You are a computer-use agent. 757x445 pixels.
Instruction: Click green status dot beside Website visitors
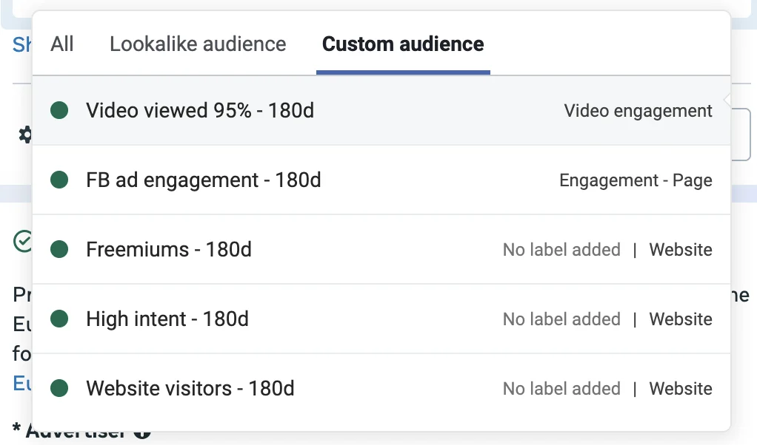click(59, 388)
